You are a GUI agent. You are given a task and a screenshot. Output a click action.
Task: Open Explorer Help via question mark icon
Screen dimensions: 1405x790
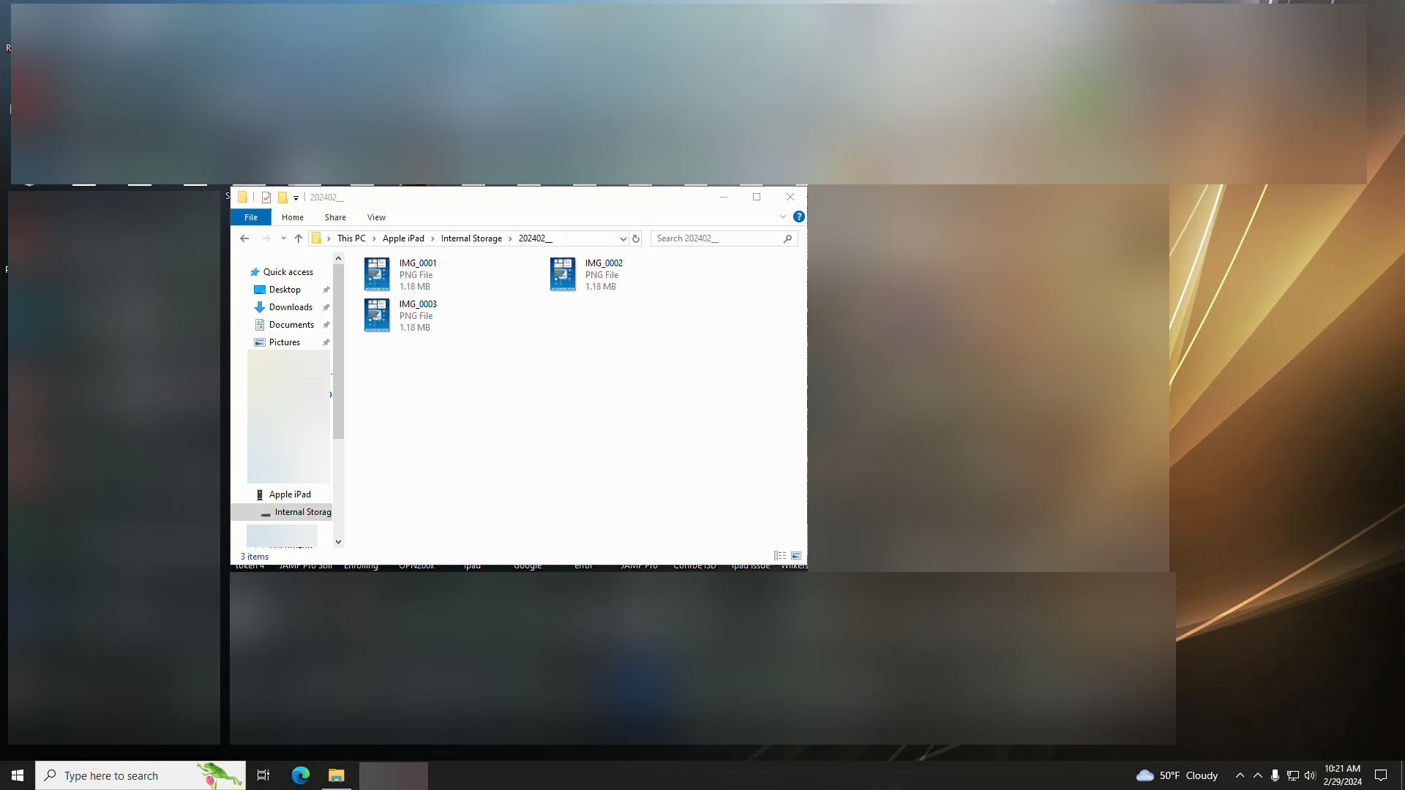[x=799, y=217]
